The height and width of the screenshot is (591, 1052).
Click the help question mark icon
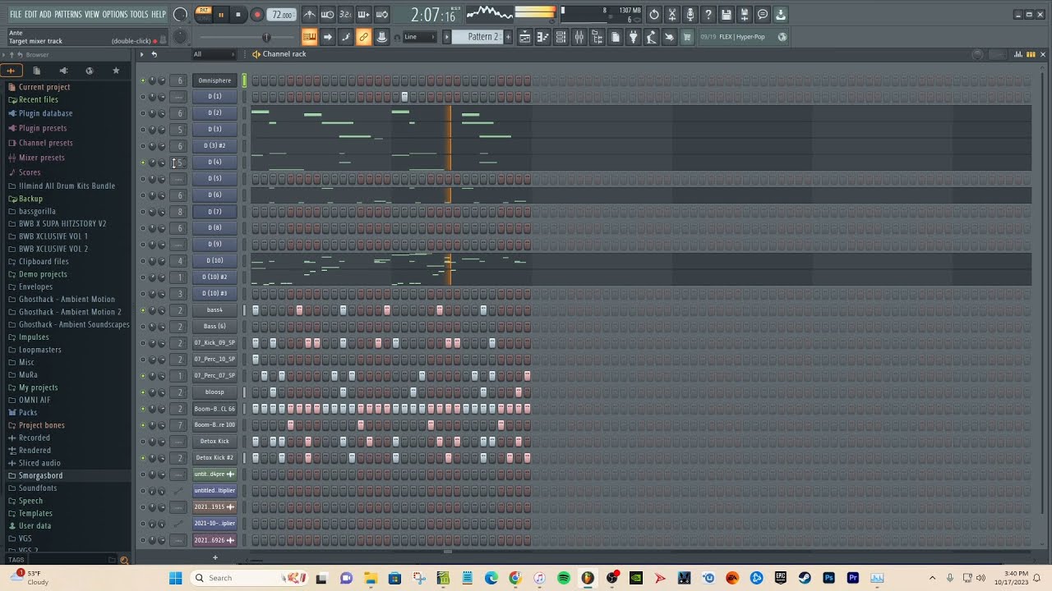[708, 15]
